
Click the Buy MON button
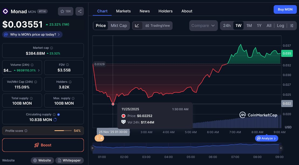[x=285, y=9]
